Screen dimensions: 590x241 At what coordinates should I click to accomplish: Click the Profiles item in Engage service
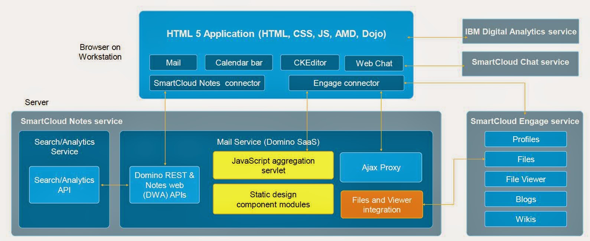click(x=525, y=139)
